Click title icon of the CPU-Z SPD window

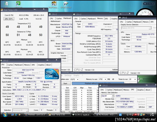click(100, 86)
